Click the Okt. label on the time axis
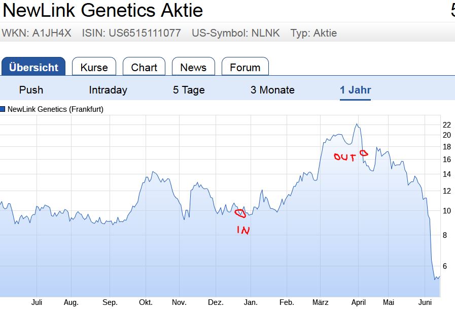Image resolution: width=455 pixels, height=310 pixels. click(146, 302)
